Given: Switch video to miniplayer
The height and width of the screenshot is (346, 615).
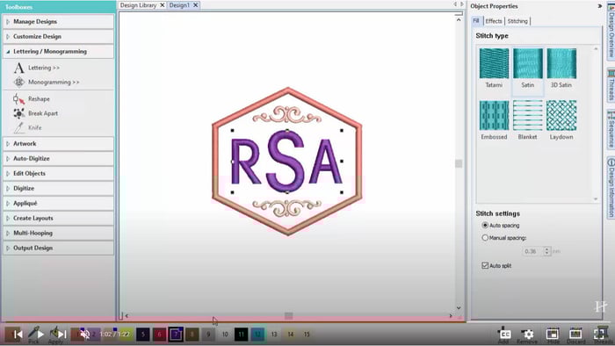Looking at the screenshot, I should click(553, 335).
